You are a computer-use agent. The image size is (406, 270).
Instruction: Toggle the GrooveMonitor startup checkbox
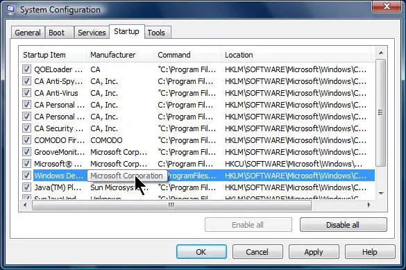click(x=26, y=152)
